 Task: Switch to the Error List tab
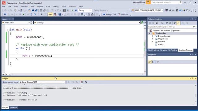(x=13, y=108)
